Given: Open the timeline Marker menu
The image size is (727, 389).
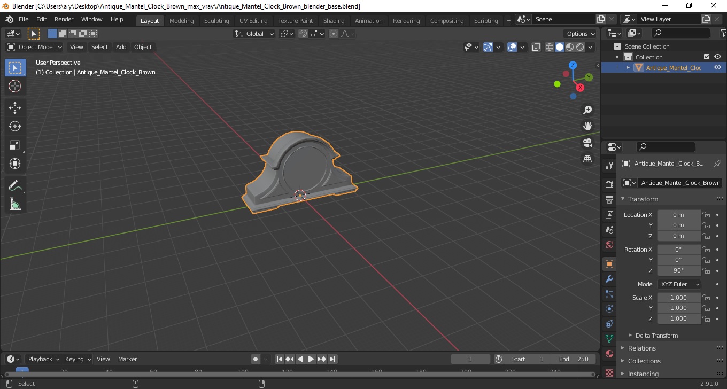Looking at the screenshot, I should [x=128, y=359].
